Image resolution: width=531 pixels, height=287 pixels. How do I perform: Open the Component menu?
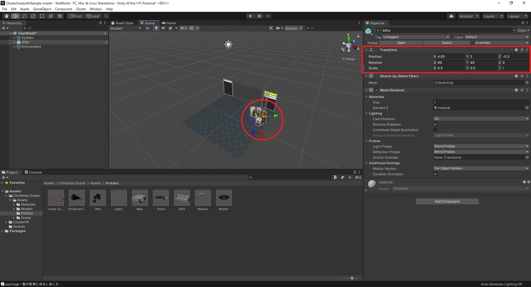coord(64,9)
